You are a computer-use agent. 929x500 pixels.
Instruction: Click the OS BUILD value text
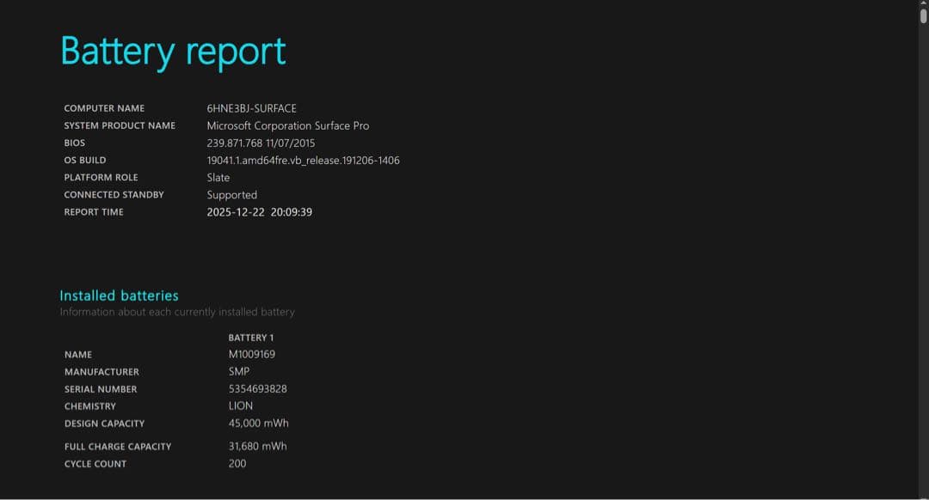303,160
